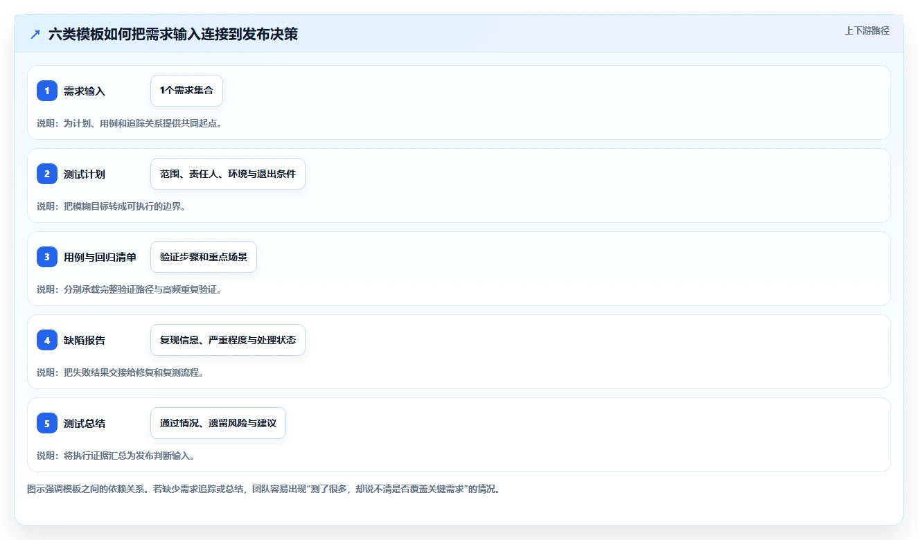
Task: Click the step 1 number badge
Action: tap(47, 91)
